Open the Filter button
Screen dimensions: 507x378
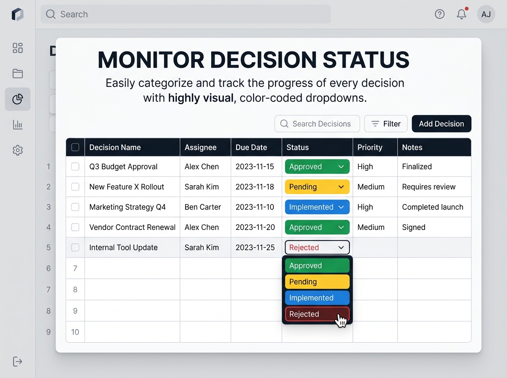coord(386,124)
